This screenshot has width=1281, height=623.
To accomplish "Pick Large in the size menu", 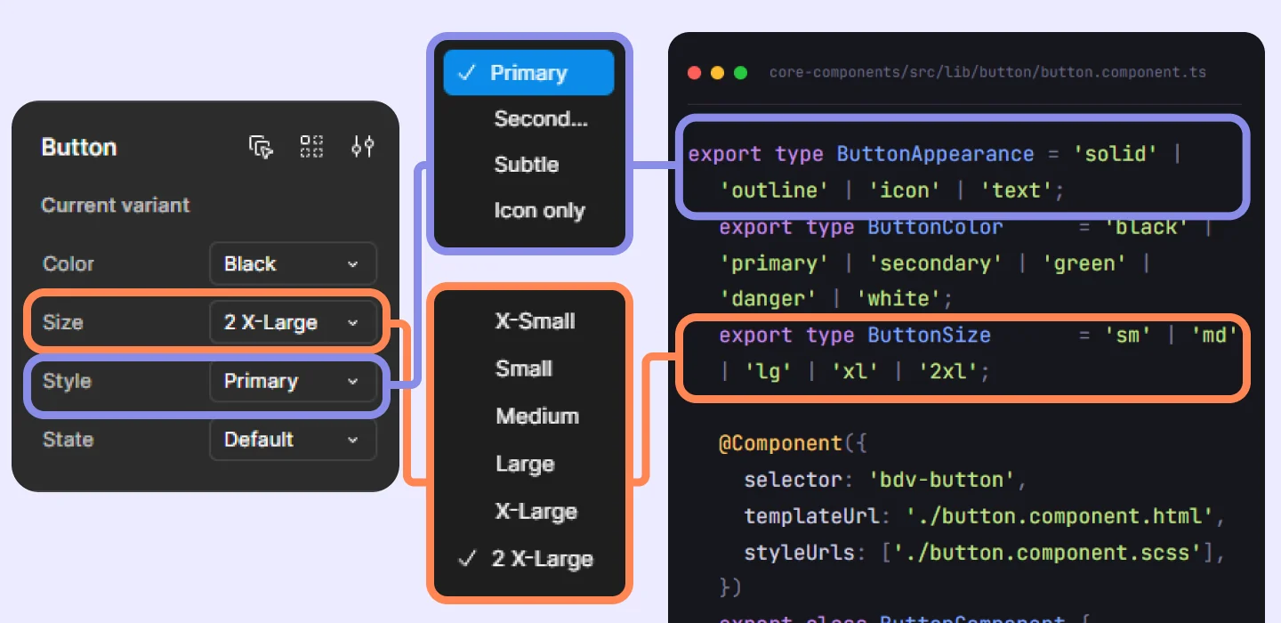I will pos(525,464).
